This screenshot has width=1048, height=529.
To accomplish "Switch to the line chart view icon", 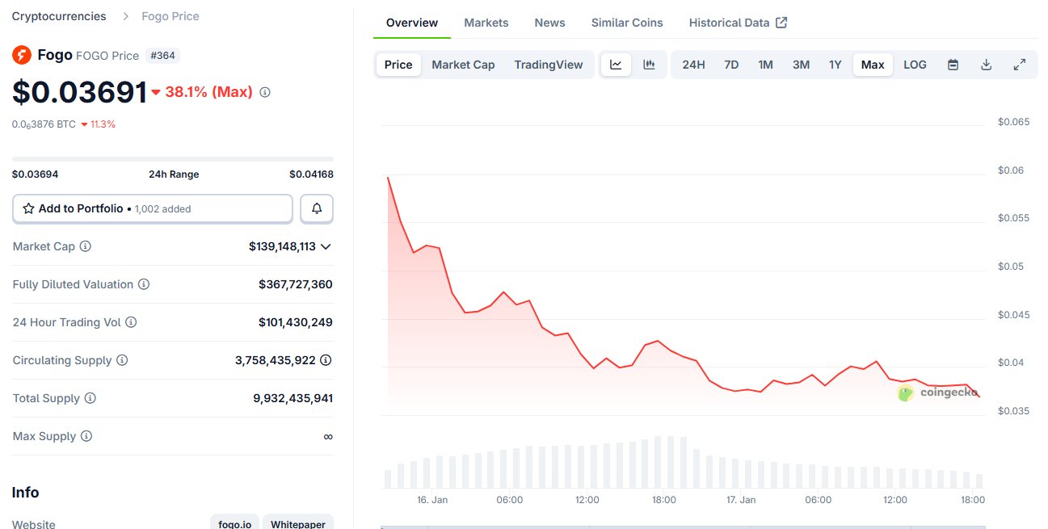I will [x=616, y=65].
